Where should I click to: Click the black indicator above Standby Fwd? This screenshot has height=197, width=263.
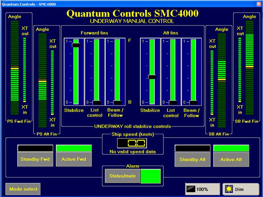(x=35, y=148)
